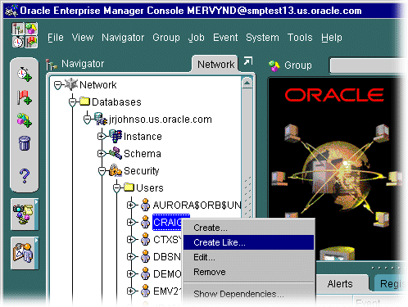Screen dimensions: 408x307
Task: Click the Users folder icon
Action: (129, 187)
